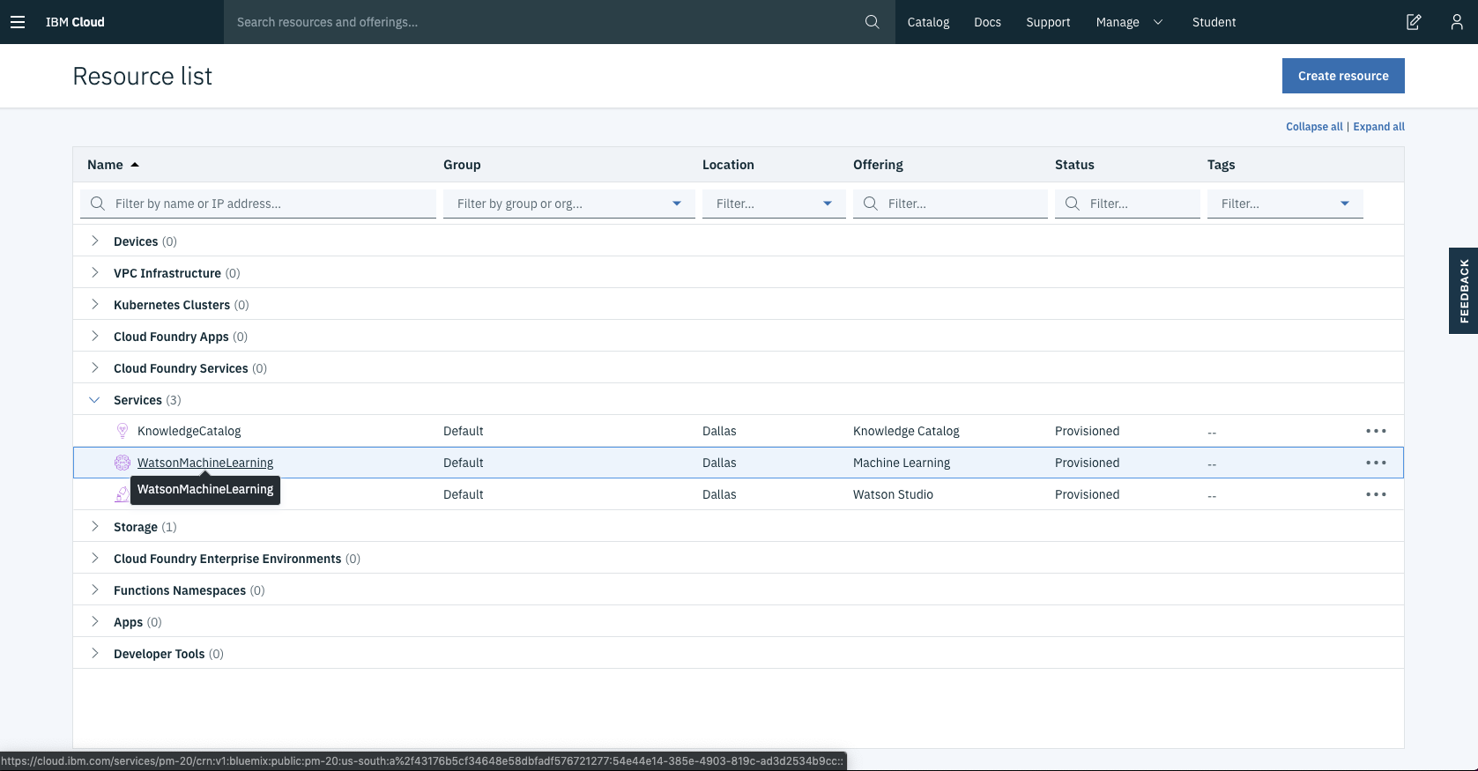Click the Offering column header
1478x771 pixels.
pyautogui.click(x=878, y=165)
